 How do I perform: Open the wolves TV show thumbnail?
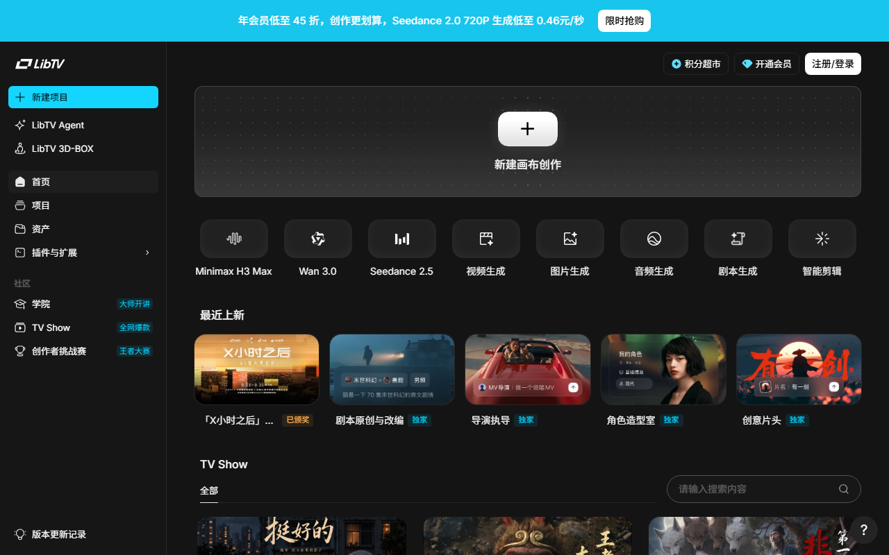(753, 536)
